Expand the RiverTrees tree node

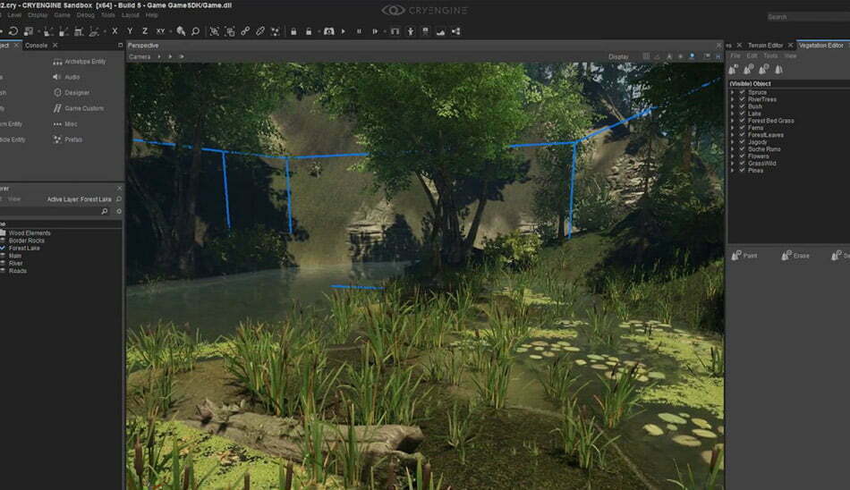(x=733, y=99)
